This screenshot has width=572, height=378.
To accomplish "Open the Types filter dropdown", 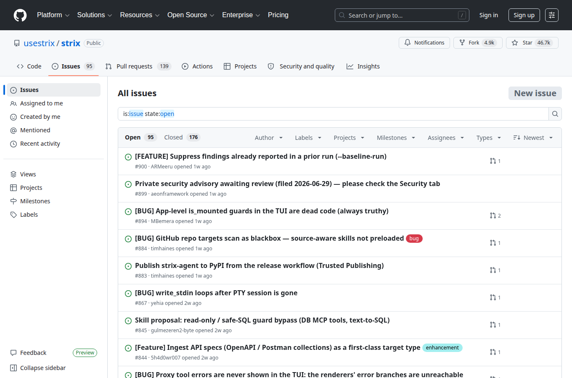I will coord(489,138).
